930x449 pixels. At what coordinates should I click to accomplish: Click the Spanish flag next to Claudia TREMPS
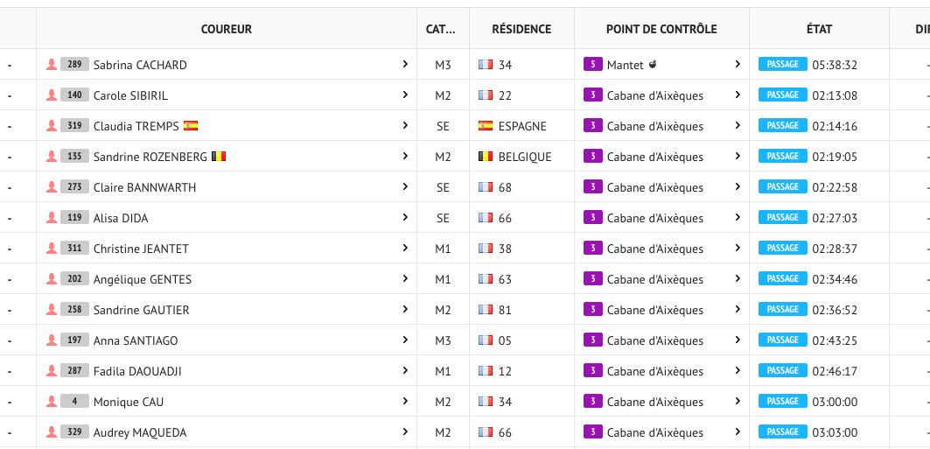(x=191, y=126)
